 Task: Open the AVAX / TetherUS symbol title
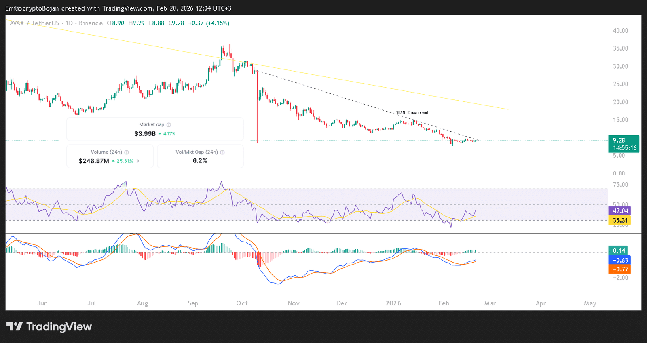click(34, 23)
